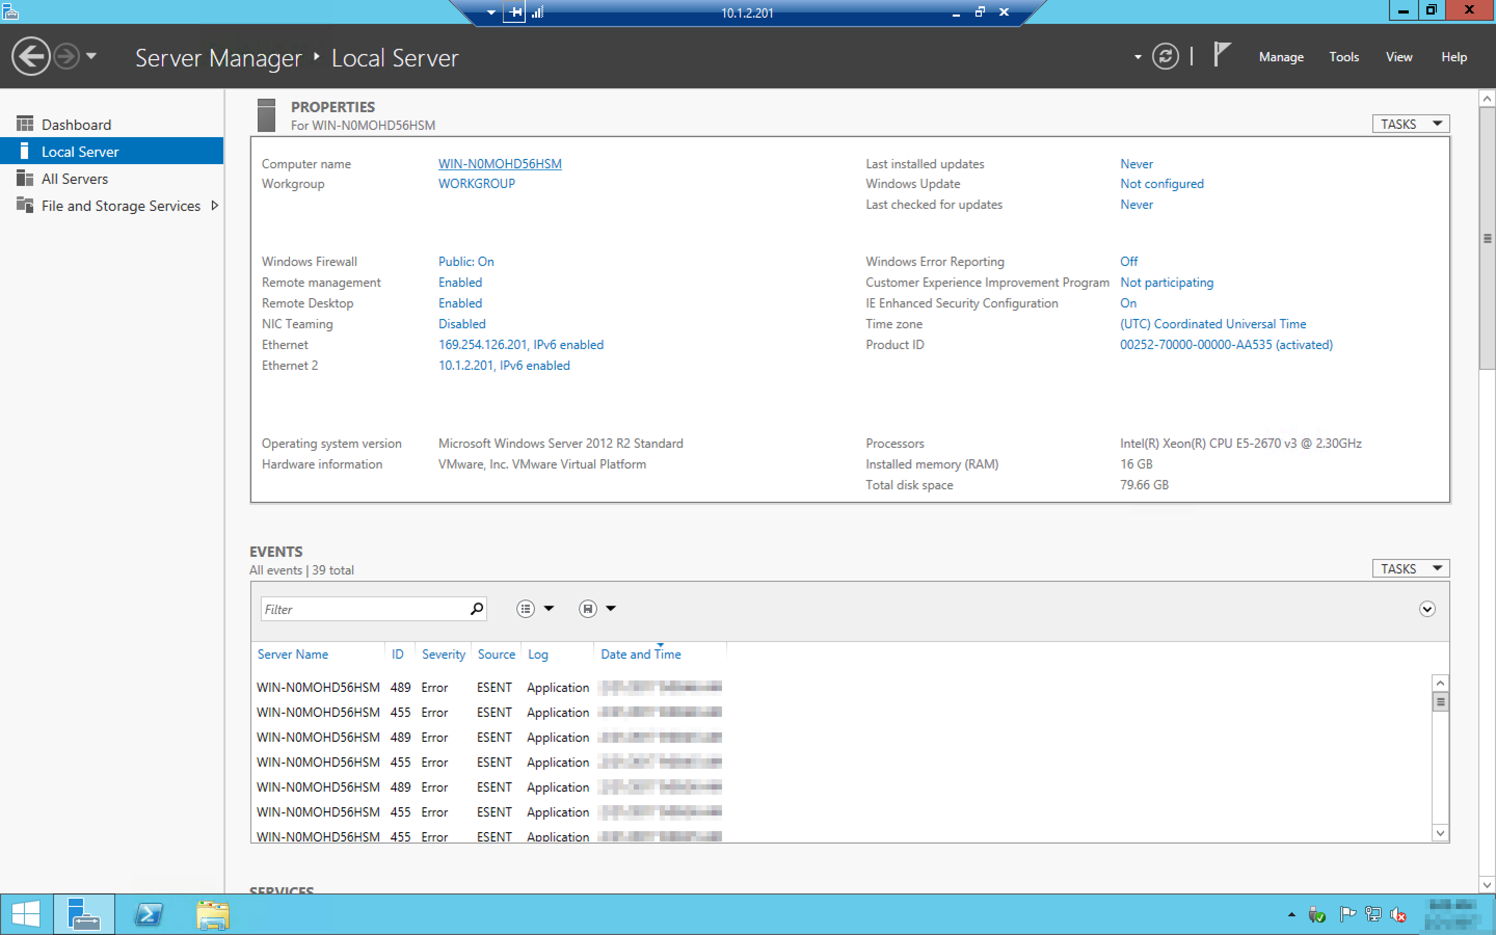1496x935 pixels.
Task: Click the back navigation arrow button
Action: pos(30,57)
